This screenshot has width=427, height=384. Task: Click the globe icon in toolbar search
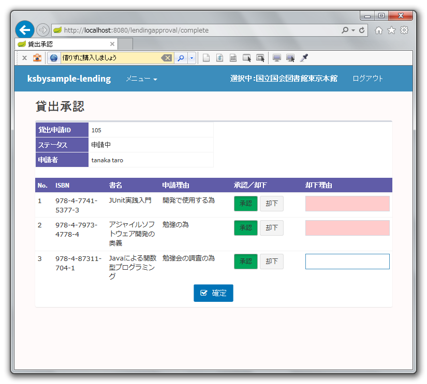click(54, 58)
